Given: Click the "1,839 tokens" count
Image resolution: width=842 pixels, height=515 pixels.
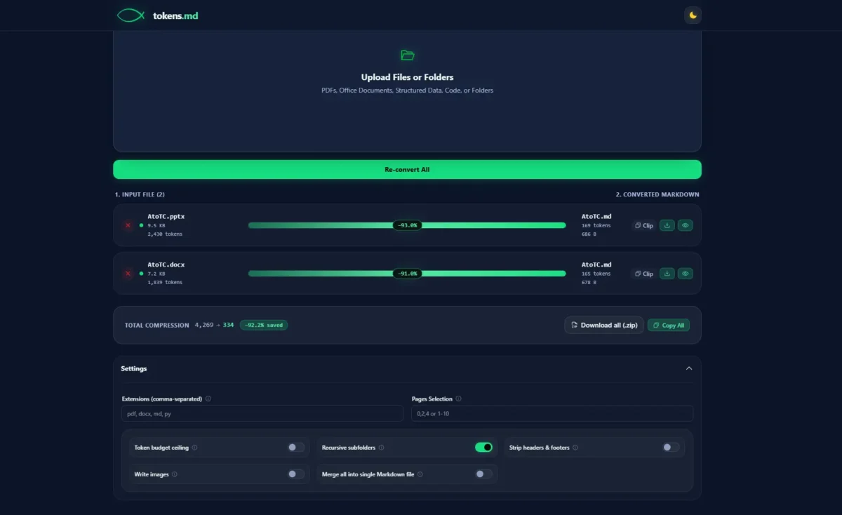Looking at the screenshot, I should pyautogui.click(x=165, y=282).
